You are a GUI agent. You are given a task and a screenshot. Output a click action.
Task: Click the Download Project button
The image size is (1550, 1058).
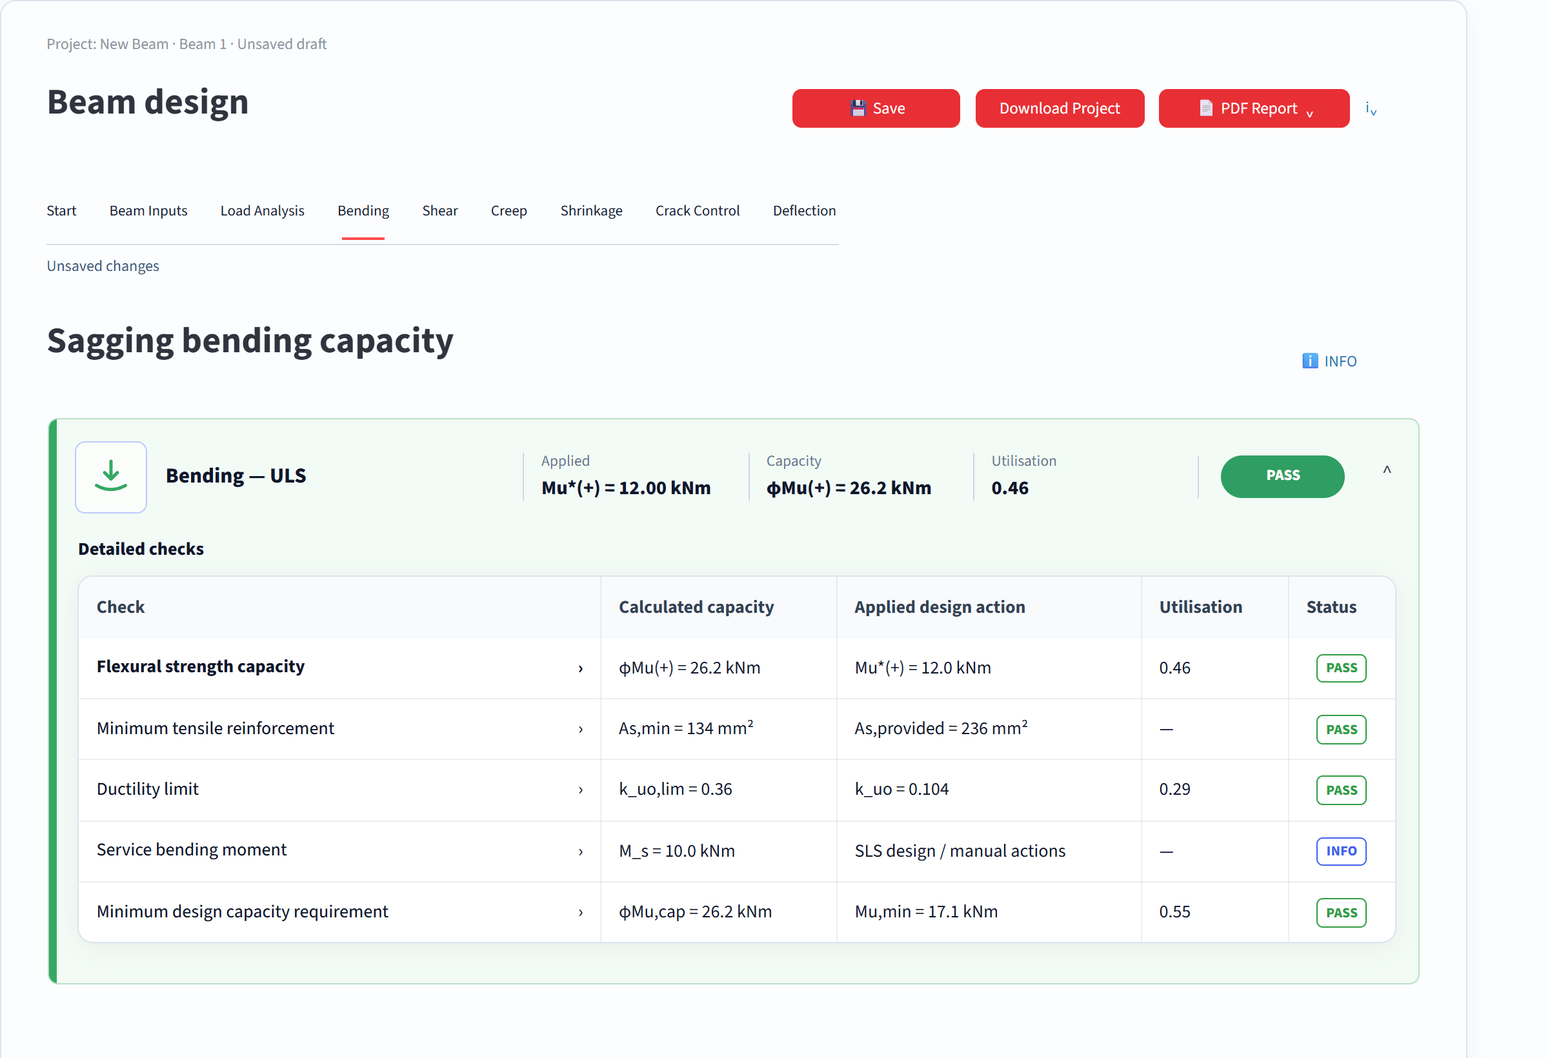click(1059, 108)
